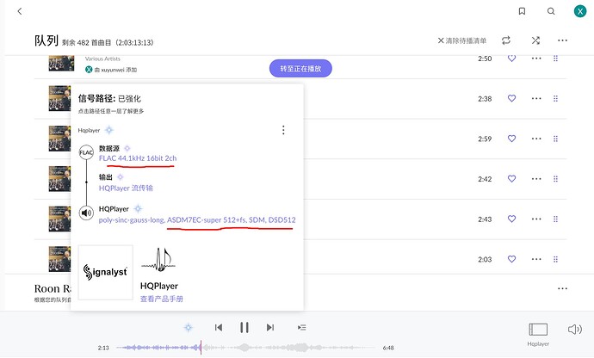Open the queue icon in the playback bar
Viewport: 594px width, 358px height.
click(x=301, y=327)
